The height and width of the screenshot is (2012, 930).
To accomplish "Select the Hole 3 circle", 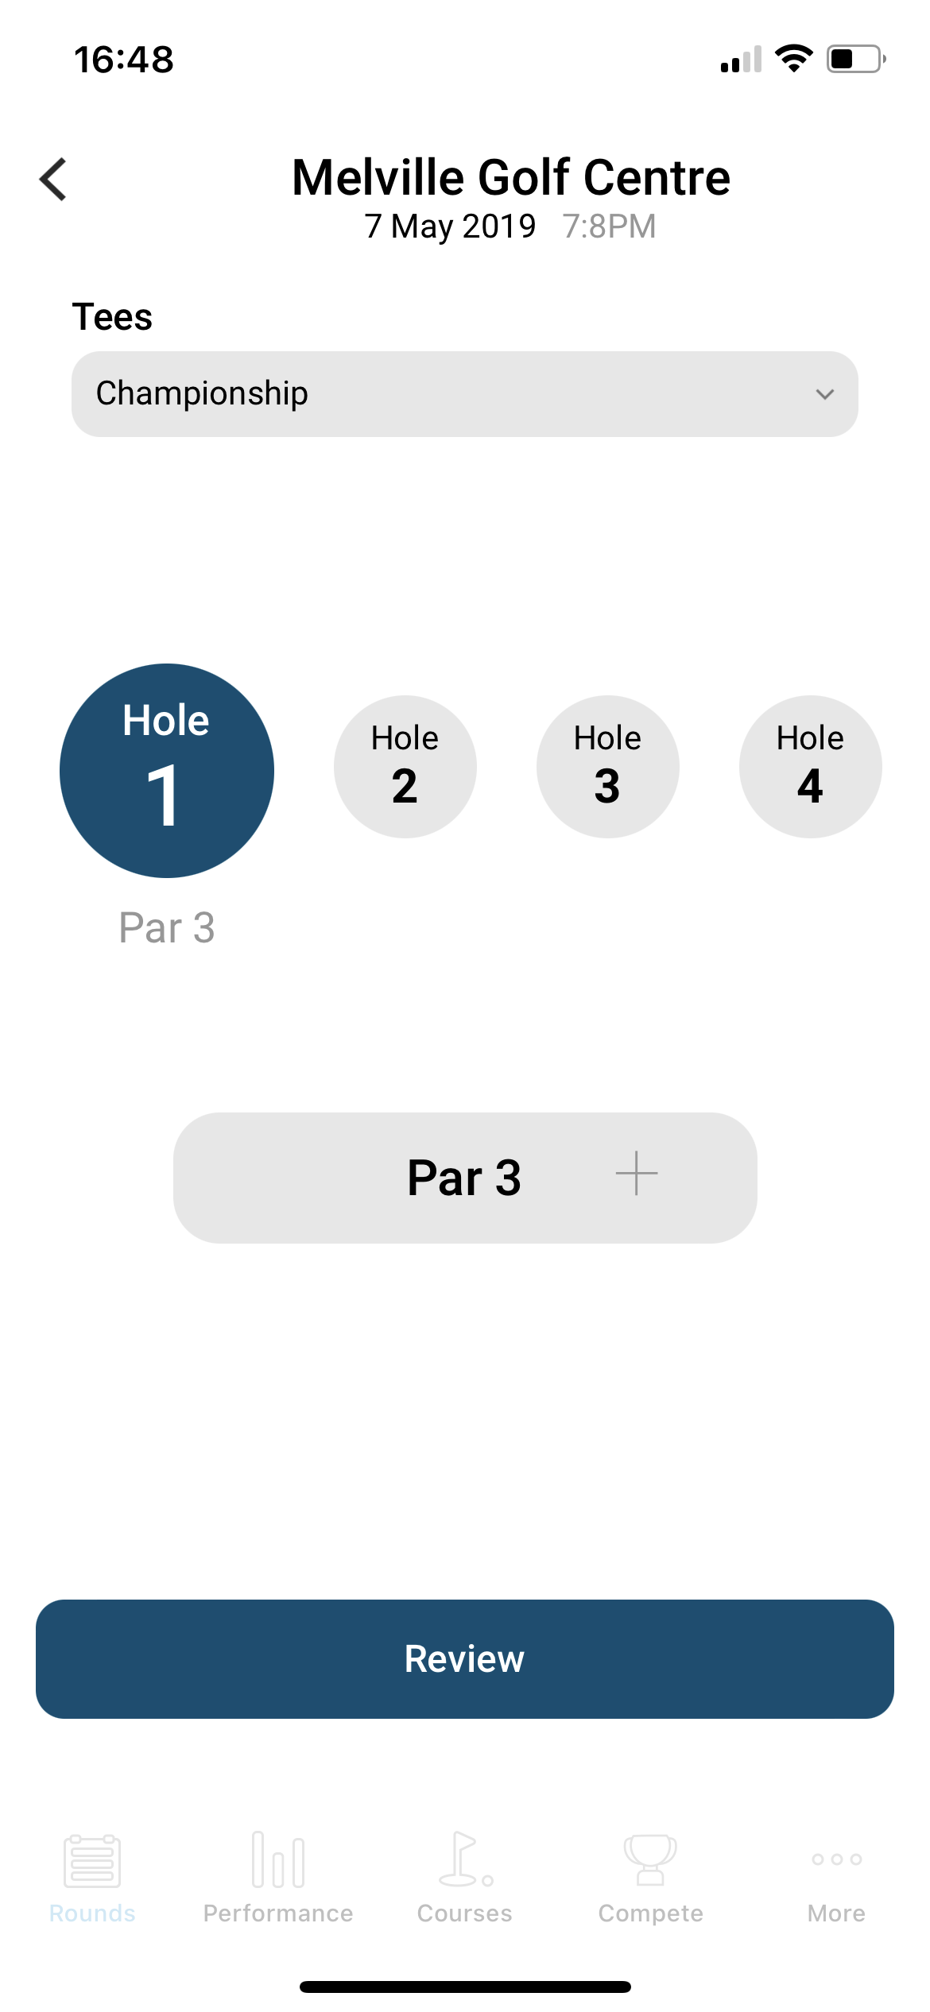I will (x=608, y=767).
